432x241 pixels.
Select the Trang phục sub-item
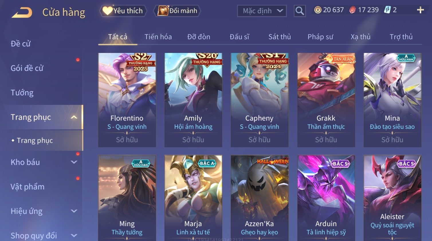[35, 141]
